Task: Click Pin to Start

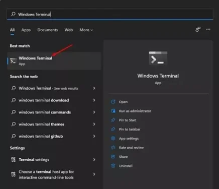Action: click(x=128, y=120)
